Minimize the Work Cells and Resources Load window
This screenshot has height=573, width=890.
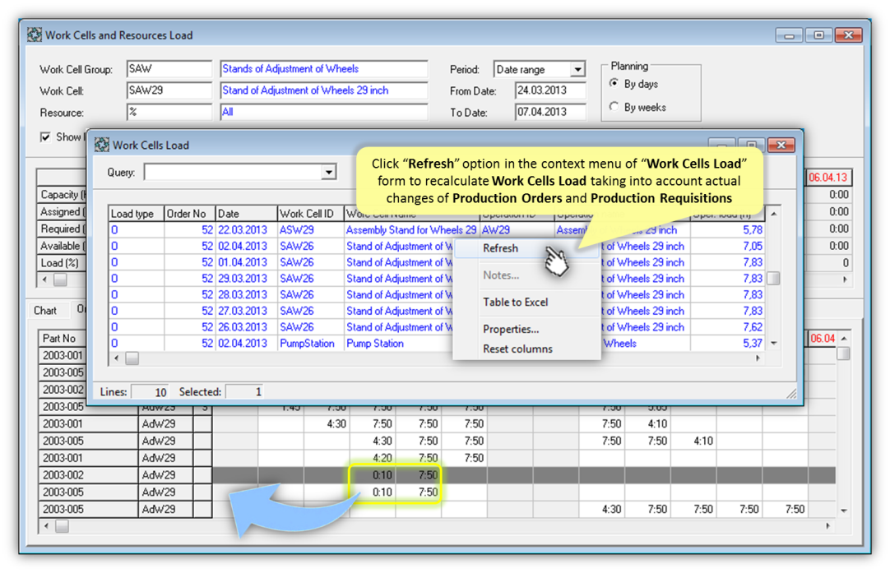(789, 35)
